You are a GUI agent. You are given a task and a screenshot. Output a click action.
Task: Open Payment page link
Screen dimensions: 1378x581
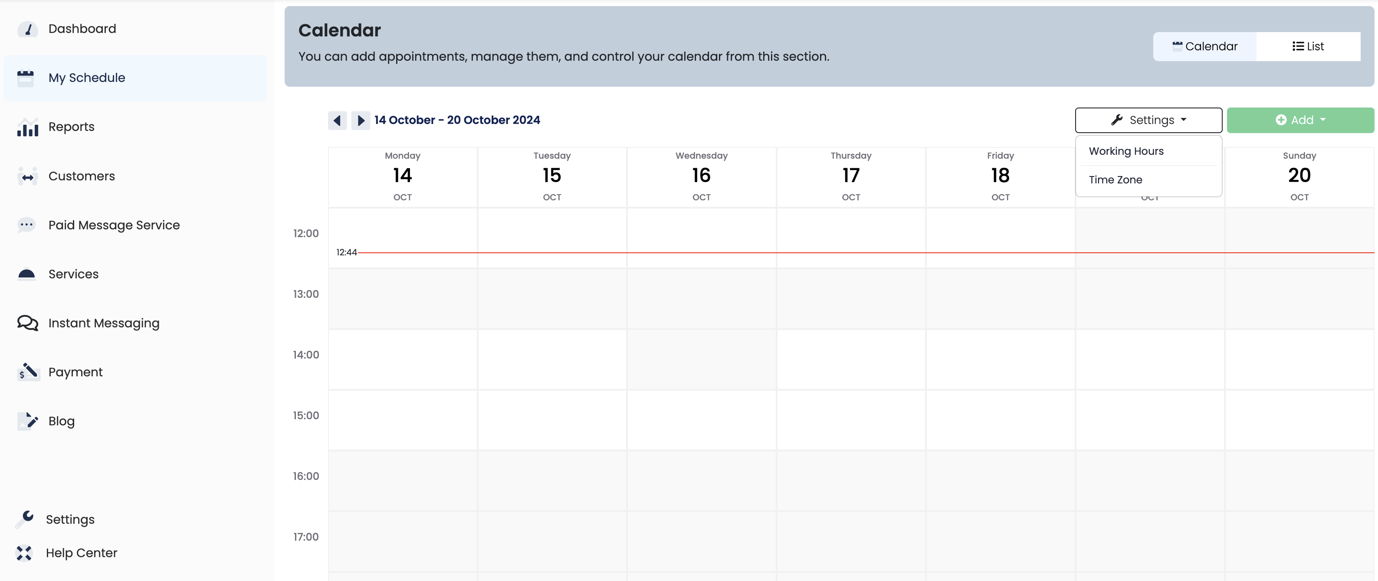75,372
